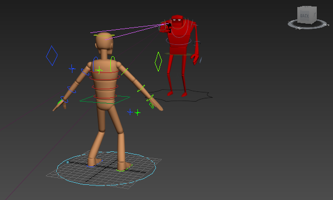Select the green upper-arm control line

tap(124, 71)
